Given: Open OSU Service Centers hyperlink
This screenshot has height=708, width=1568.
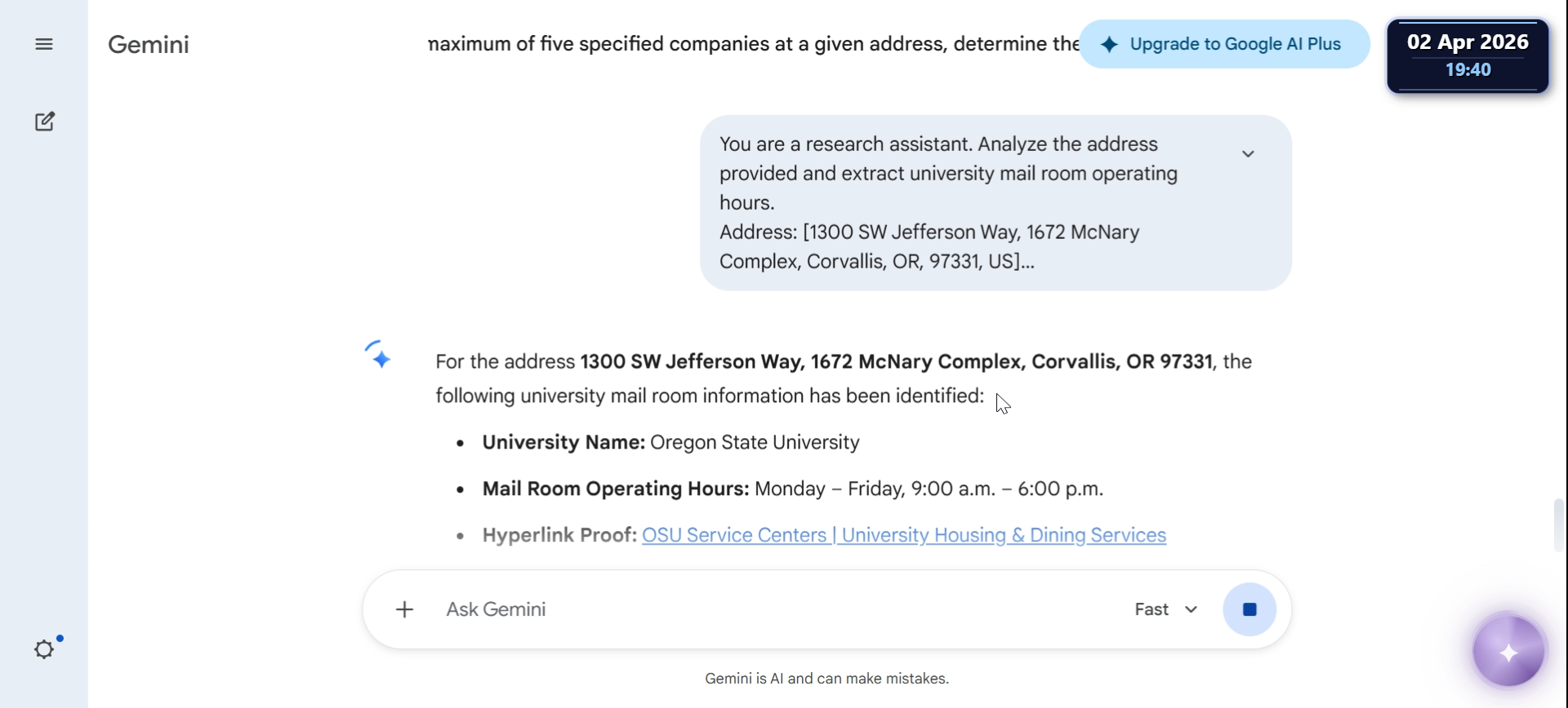Looking at the screenshot, I should [x=903, y=535].
